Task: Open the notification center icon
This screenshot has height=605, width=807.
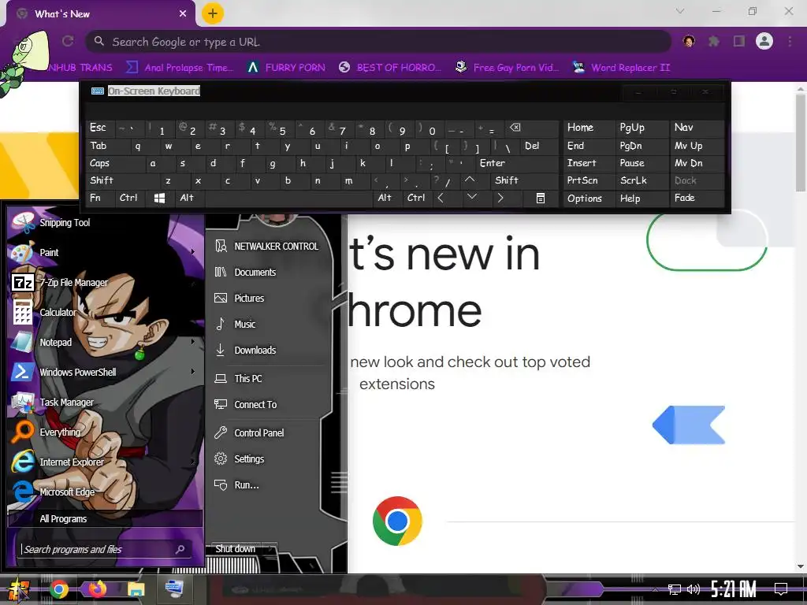Action: pos(781,589)
